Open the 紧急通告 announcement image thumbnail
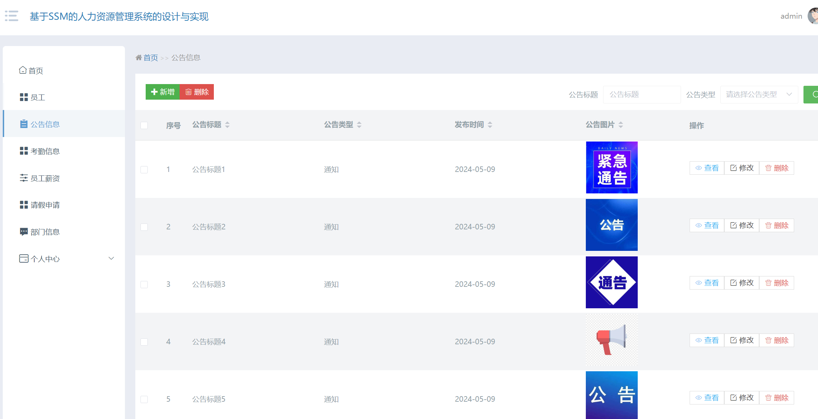This screenshot has width=818, height=419. click(x=611, y=167)
